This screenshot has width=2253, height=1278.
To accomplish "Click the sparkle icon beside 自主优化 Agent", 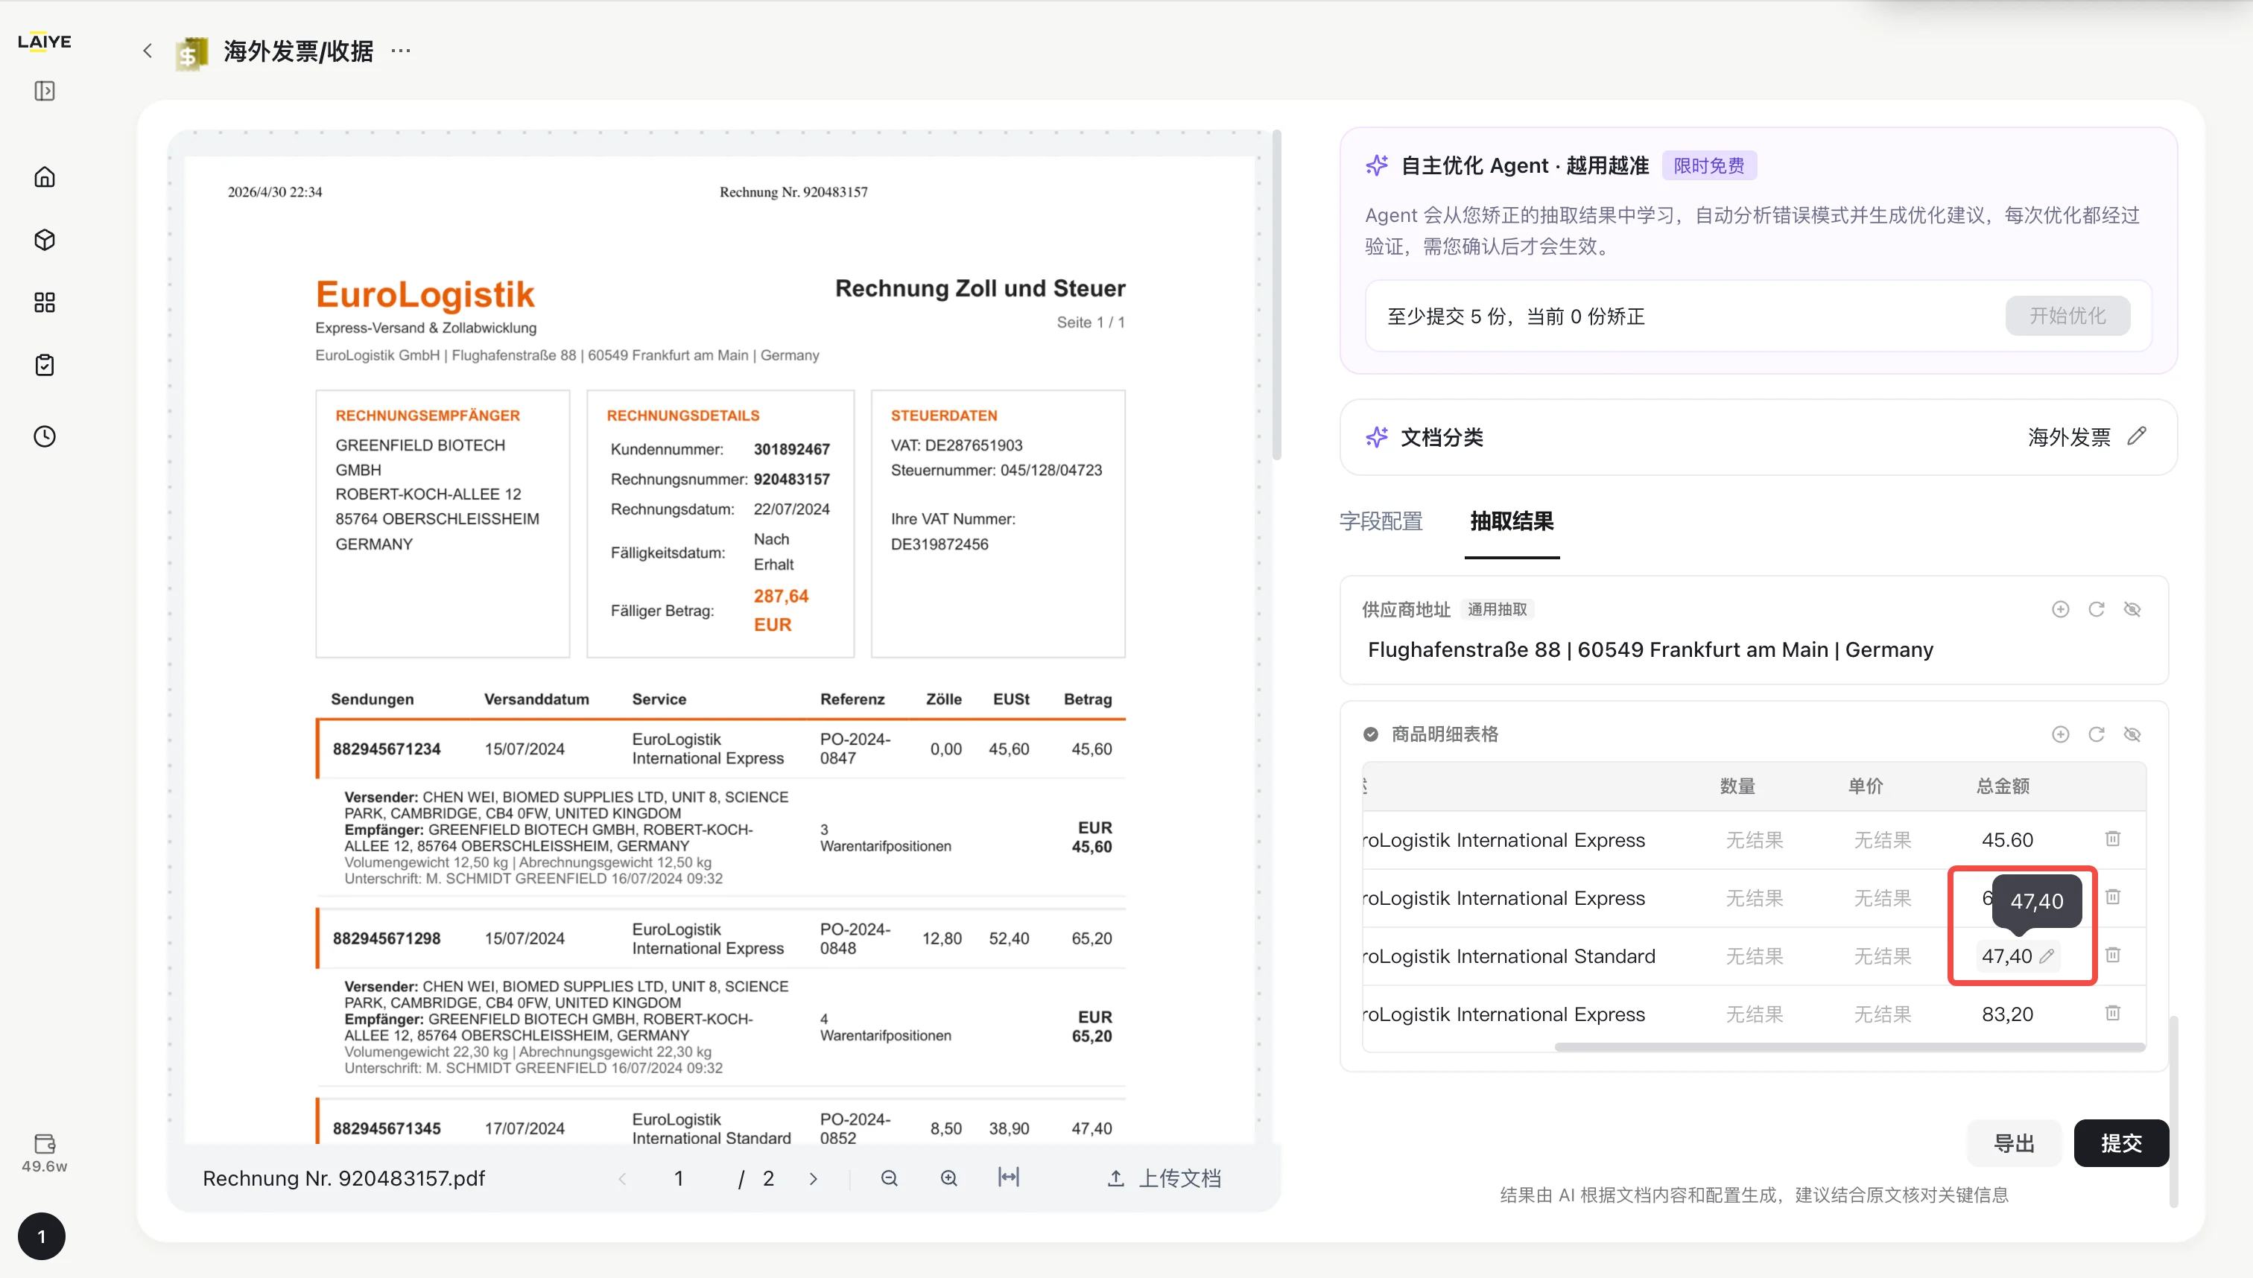I will pyautogui.click(x=1377, y=165).
